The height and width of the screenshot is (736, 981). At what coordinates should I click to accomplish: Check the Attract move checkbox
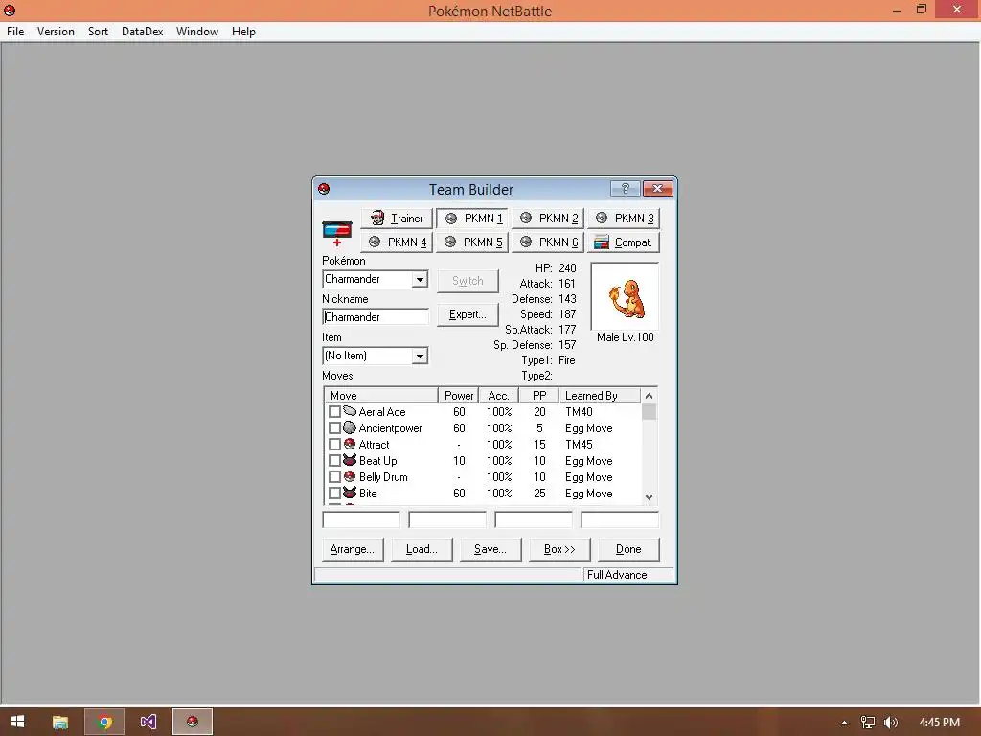pos(334,445)
